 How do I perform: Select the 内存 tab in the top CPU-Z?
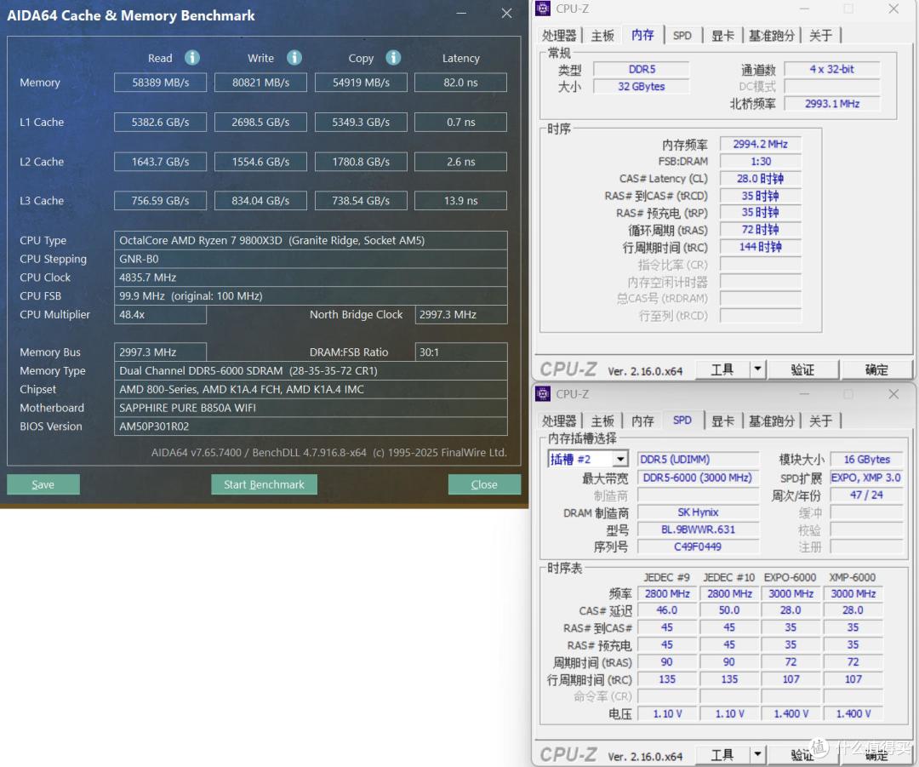643,35
